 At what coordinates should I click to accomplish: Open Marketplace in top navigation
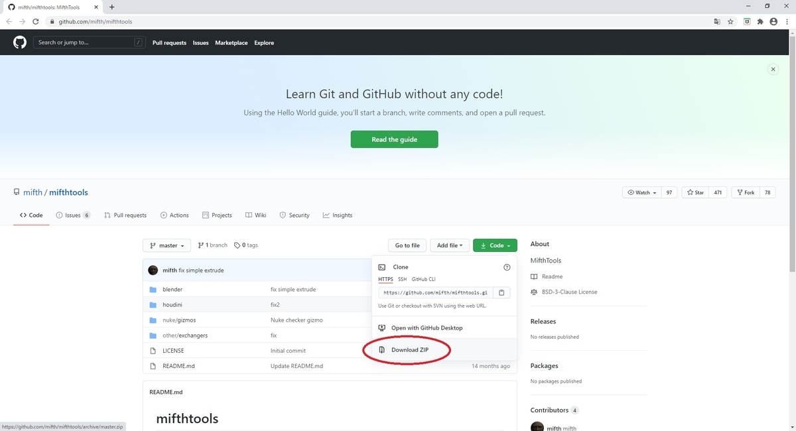232,42
